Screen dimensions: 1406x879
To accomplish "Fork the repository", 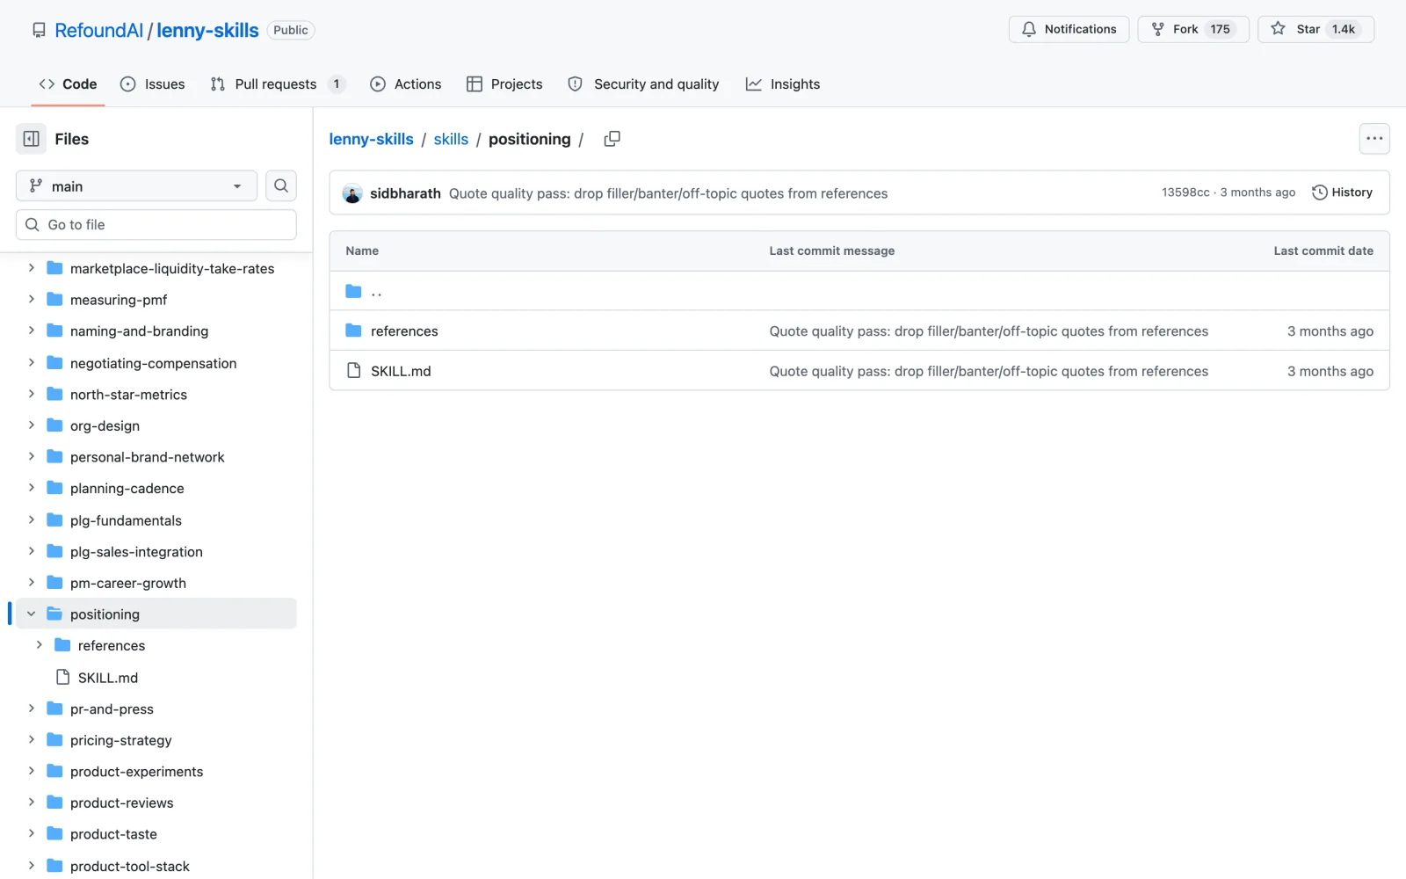I will (1192, 29).
